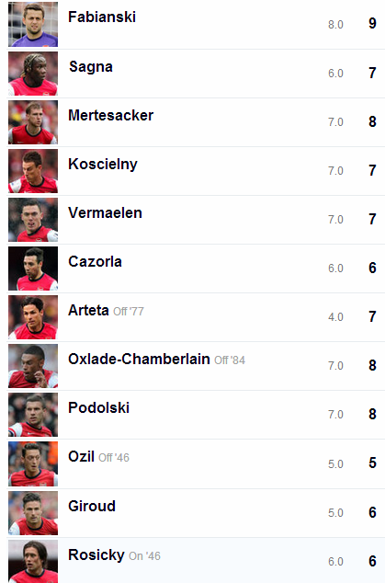Open the Arteta name link
Image resolution: width=385 pixels, height=583 pixels.
point(88,311)
